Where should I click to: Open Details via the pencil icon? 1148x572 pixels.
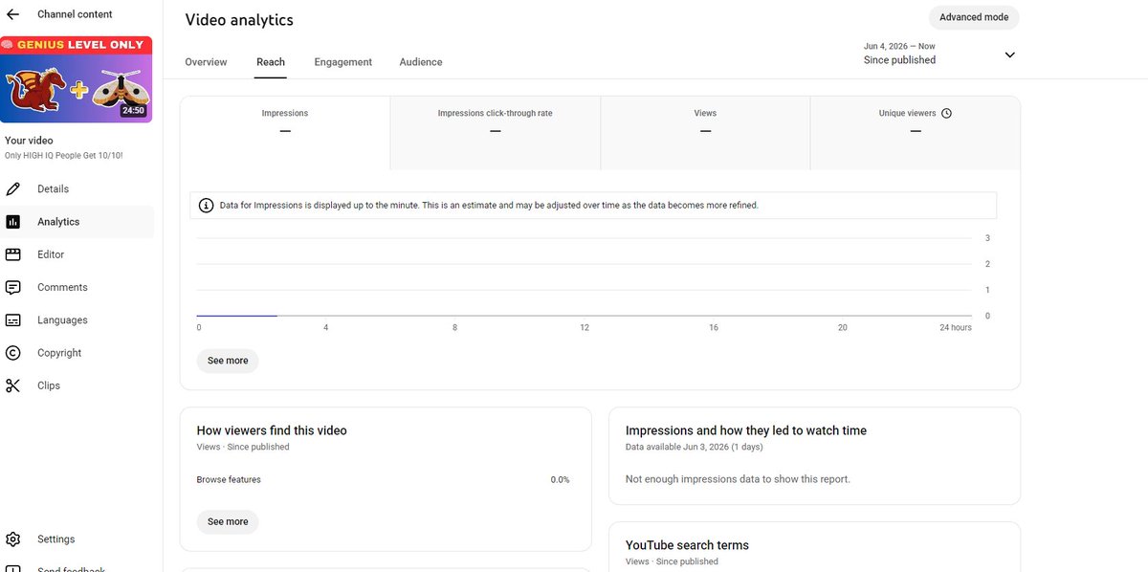click(12, 188)
